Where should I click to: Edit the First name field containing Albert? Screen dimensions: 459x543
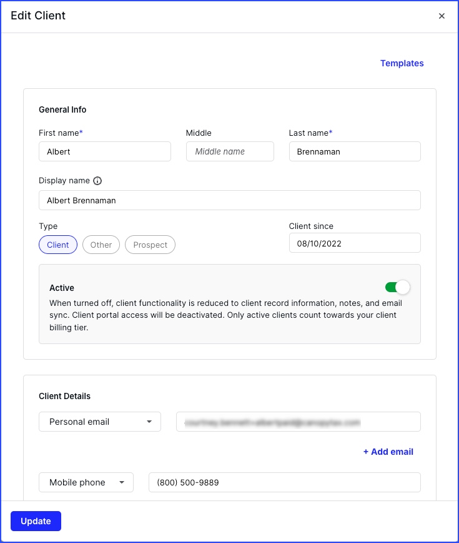pos(105,151)
